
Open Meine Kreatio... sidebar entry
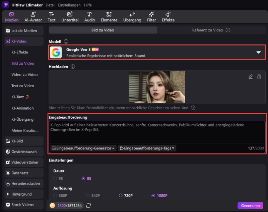(25, 131)
